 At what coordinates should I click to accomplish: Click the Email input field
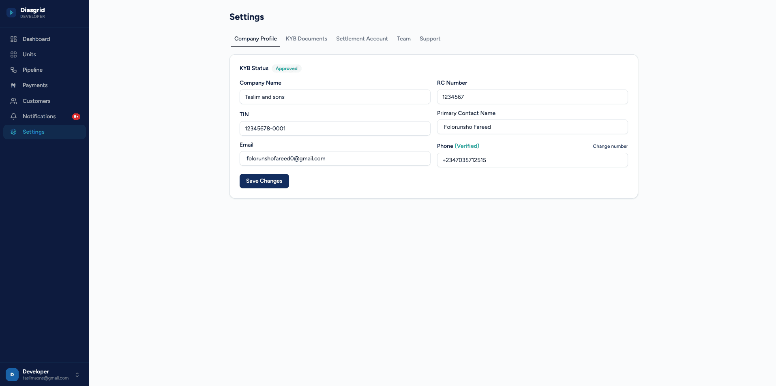335,158
